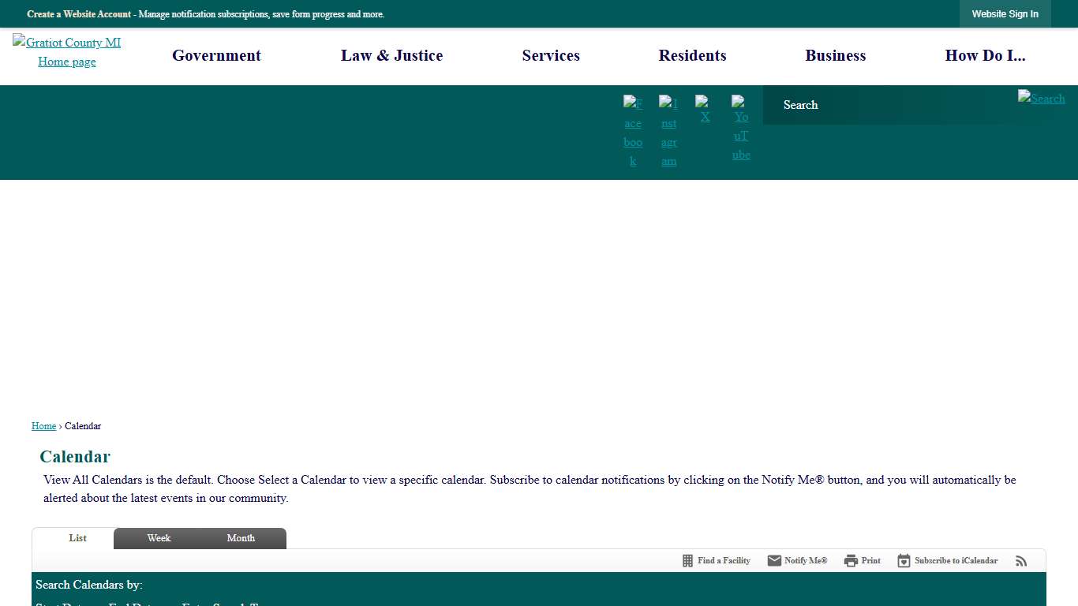Open the Government dropdown menu

216,55
